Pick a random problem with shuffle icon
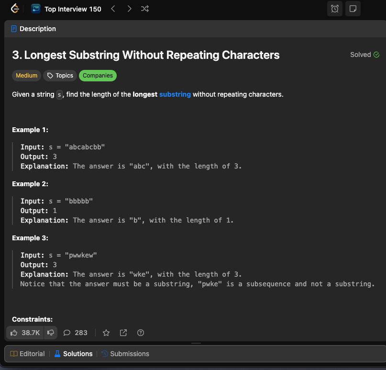Viewport: 386px width, 370px height. coord(145,9)
